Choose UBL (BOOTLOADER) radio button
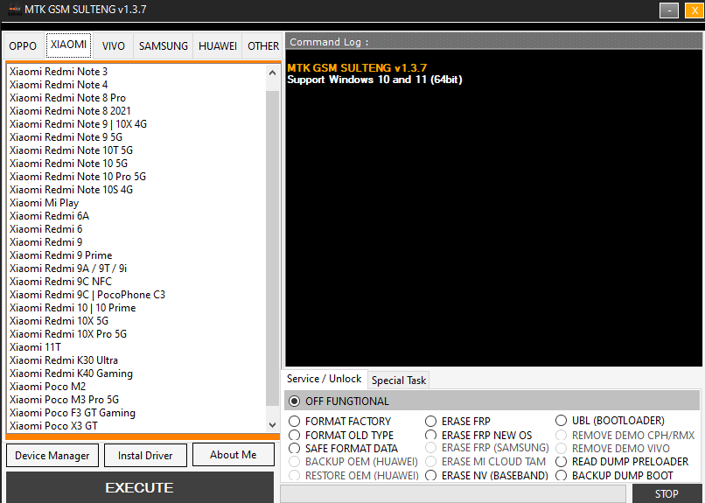The height and width of the screenshot is (503, 705). point(562,422)
